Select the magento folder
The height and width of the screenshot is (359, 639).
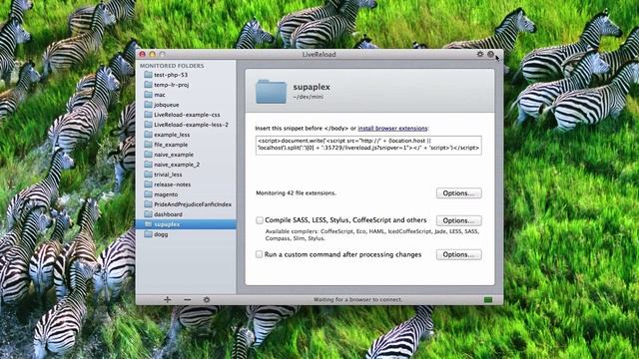pyautogui.click(x=186, y=194)
